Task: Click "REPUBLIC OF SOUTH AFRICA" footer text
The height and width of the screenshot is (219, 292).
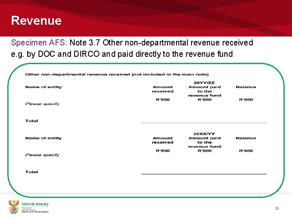Action: (x=35, y=212)
